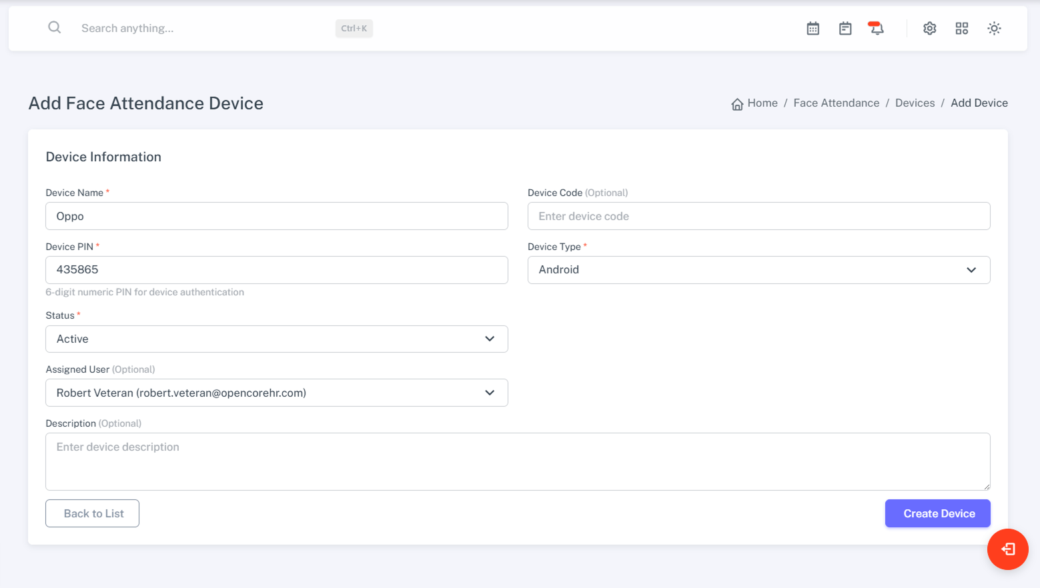Open the apps grid shortcut menu
1040x588 pixels.
961,29
